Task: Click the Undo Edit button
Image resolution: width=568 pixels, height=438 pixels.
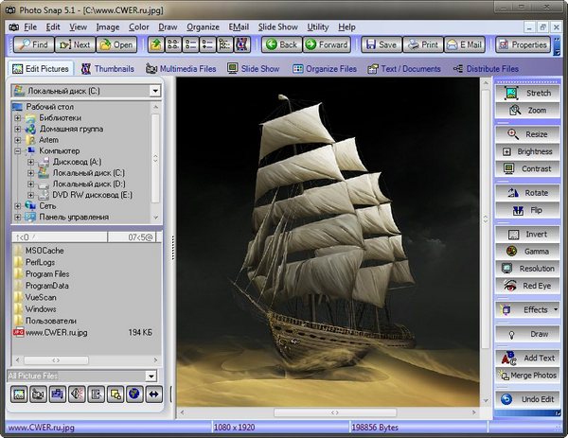Action: (528, 400)
